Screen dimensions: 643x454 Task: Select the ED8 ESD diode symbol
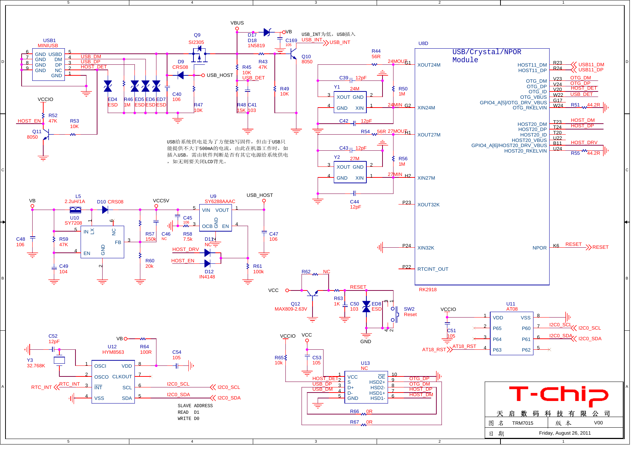366,307
